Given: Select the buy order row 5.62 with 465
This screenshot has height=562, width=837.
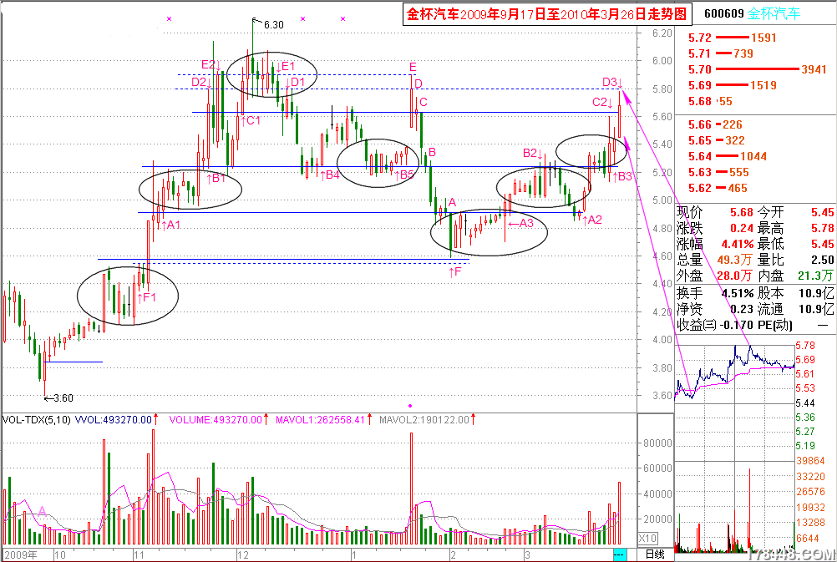Looking at the screenshot, I should pos(718,189).
